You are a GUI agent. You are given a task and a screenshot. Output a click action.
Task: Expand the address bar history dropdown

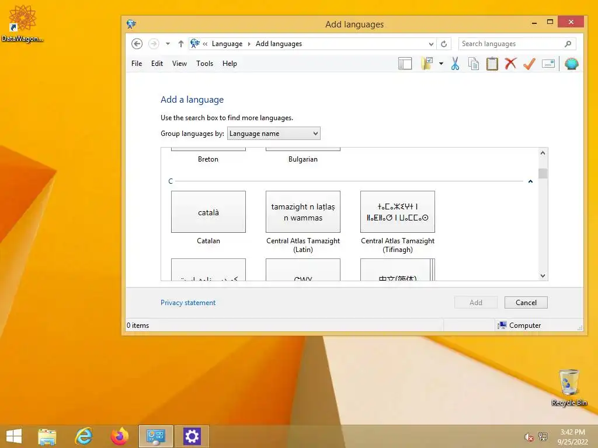pos(431,44)
